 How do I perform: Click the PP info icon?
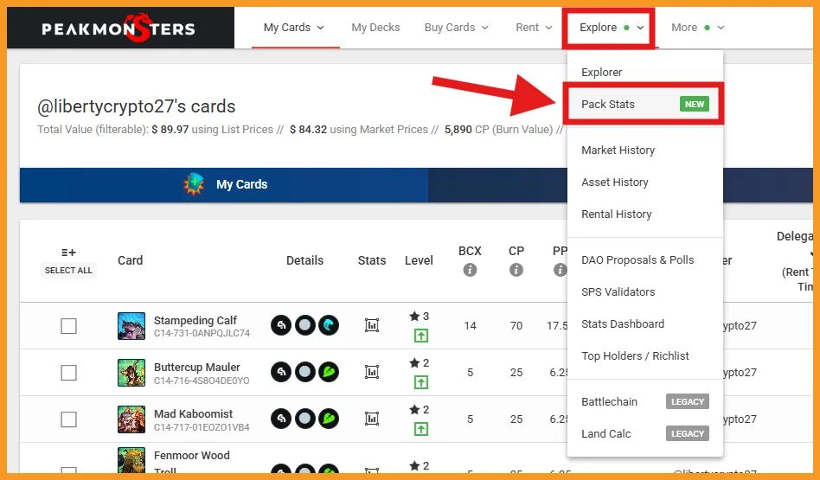(x=561, y=270)
